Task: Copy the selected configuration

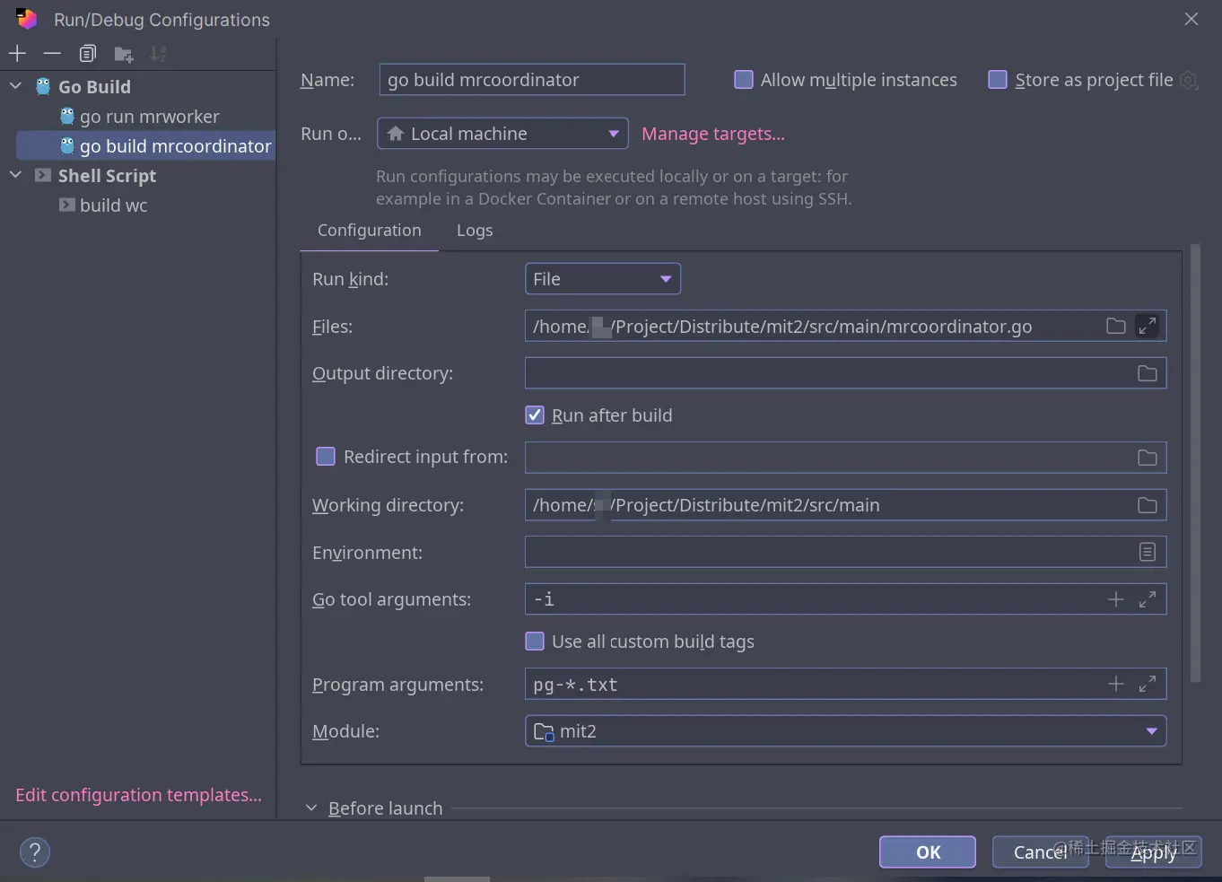Action: (x=87, y=54)
